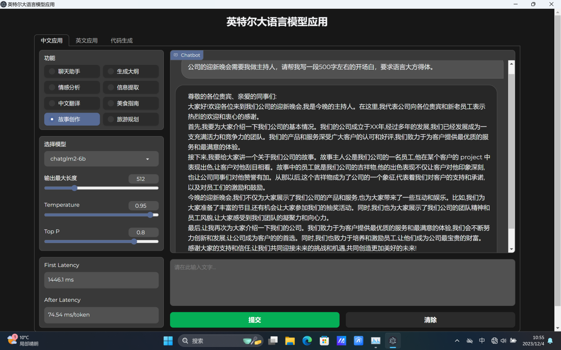This screenshot has height=350, width=561.
Task: Click the page scrollbar down arrow
Action: pos(557,328)
